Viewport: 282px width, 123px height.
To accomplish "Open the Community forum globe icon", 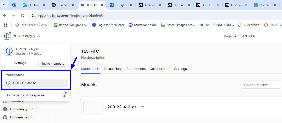I will (x=5, y=109).
